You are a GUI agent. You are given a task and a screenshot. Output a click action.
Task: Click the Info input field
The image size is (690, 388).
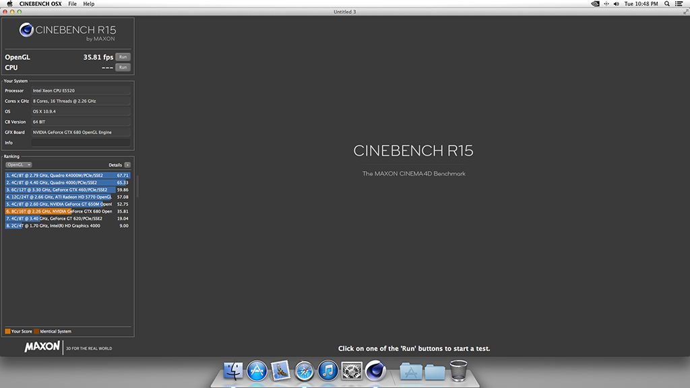point(81,143)
